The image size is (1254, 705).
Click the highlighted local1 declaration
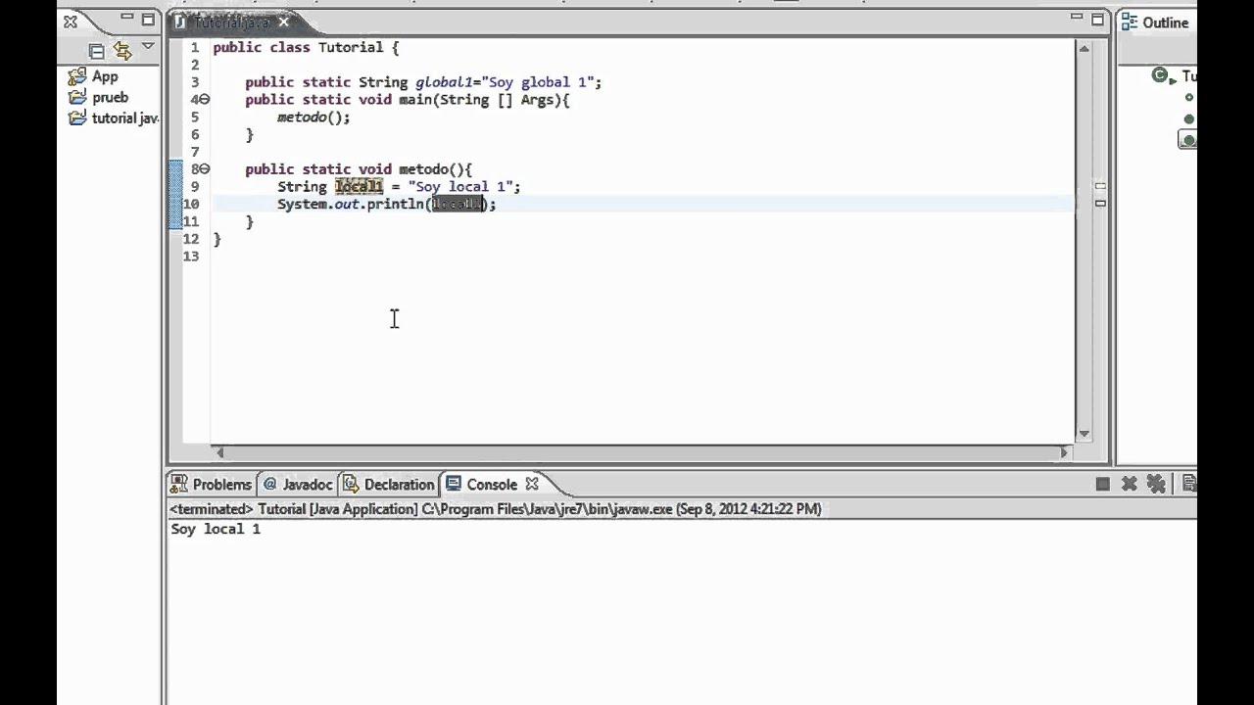tap(359, 186)
